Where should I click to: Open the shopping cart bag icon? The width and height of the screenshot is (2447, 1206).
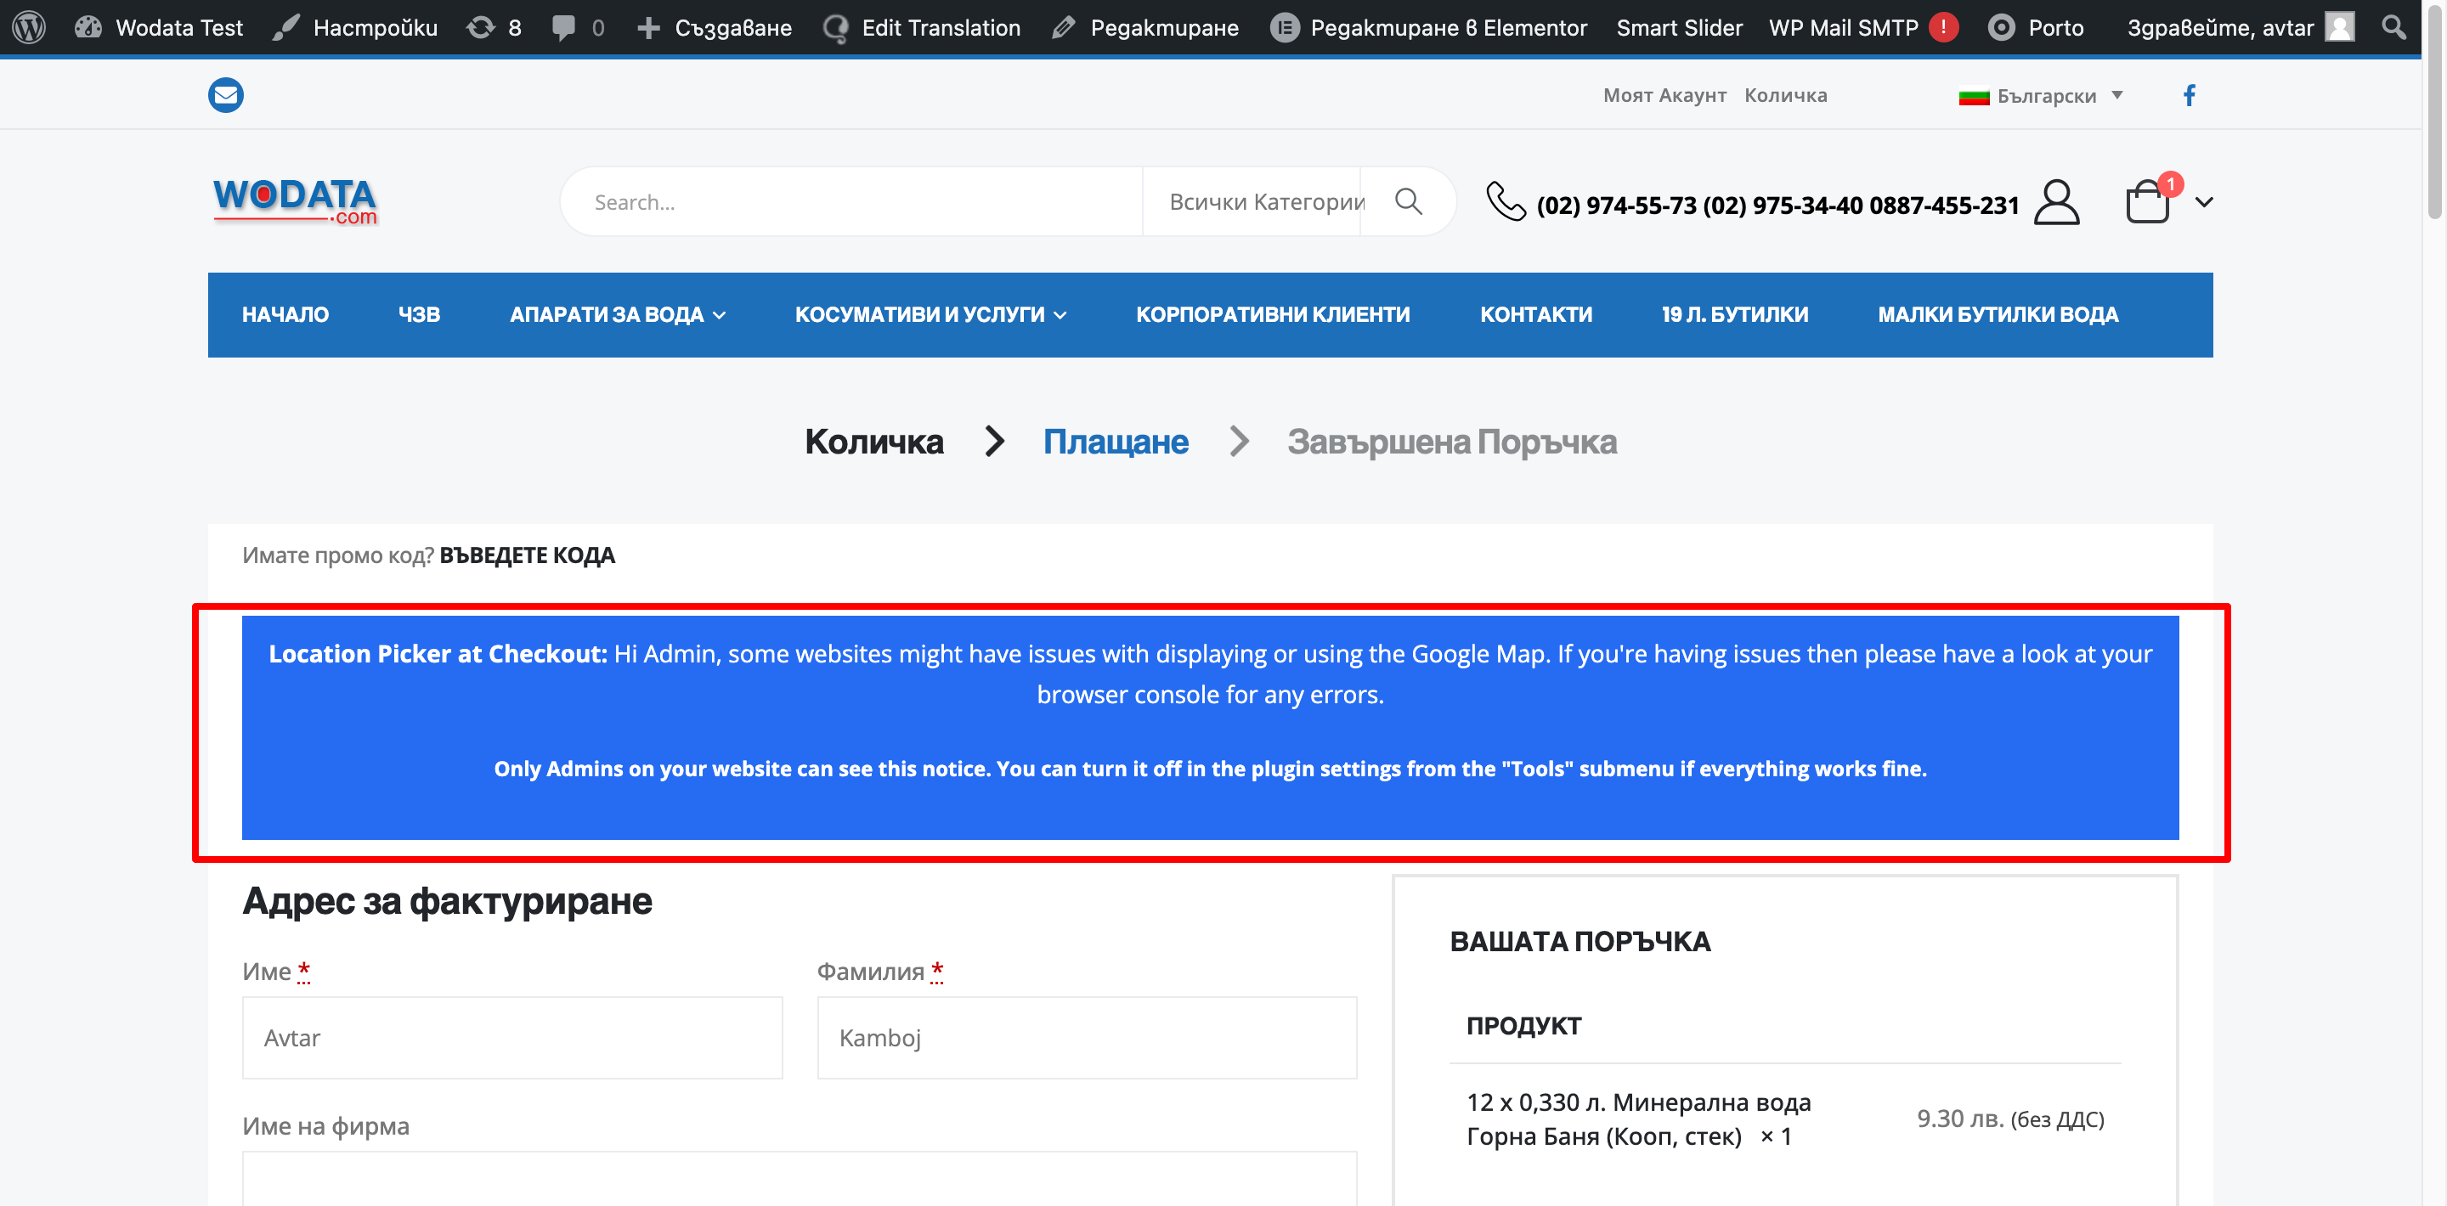(x=2146, y=202)
